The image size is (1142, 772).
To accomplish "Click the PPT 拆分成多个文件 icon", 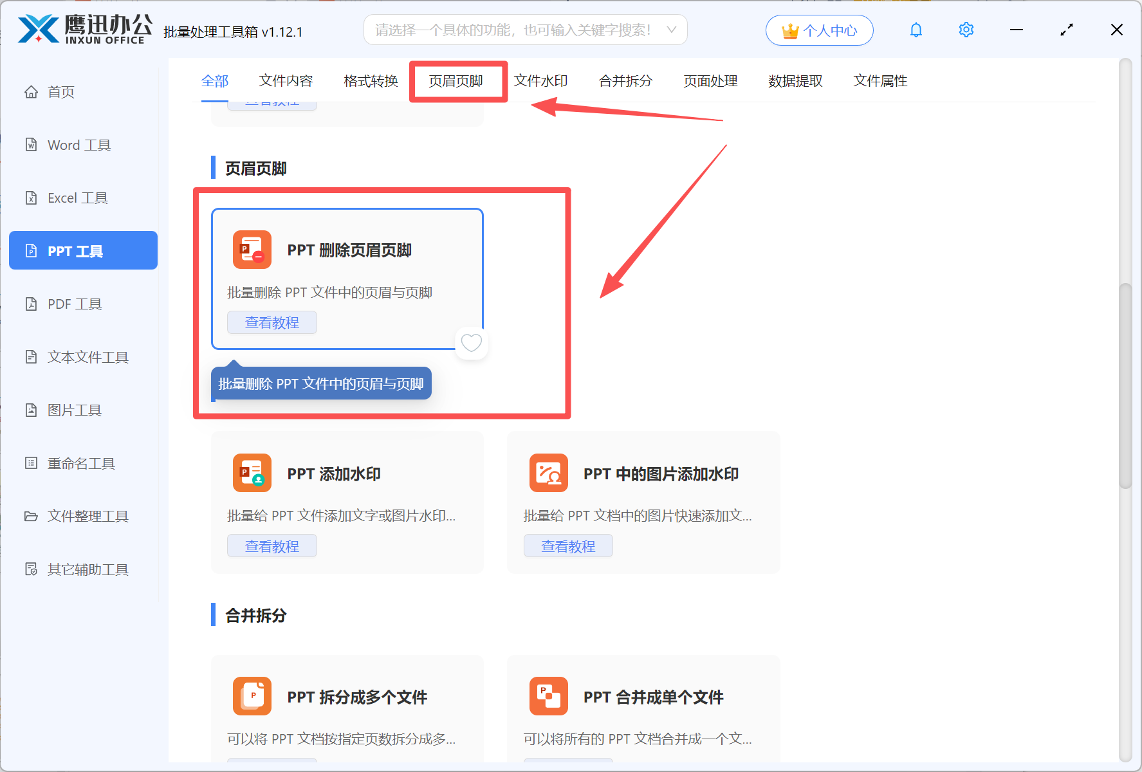I will (x=252, y=696).
